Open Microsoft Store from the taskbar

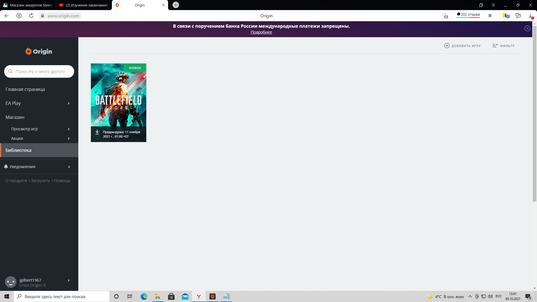[x=171, y=296]
